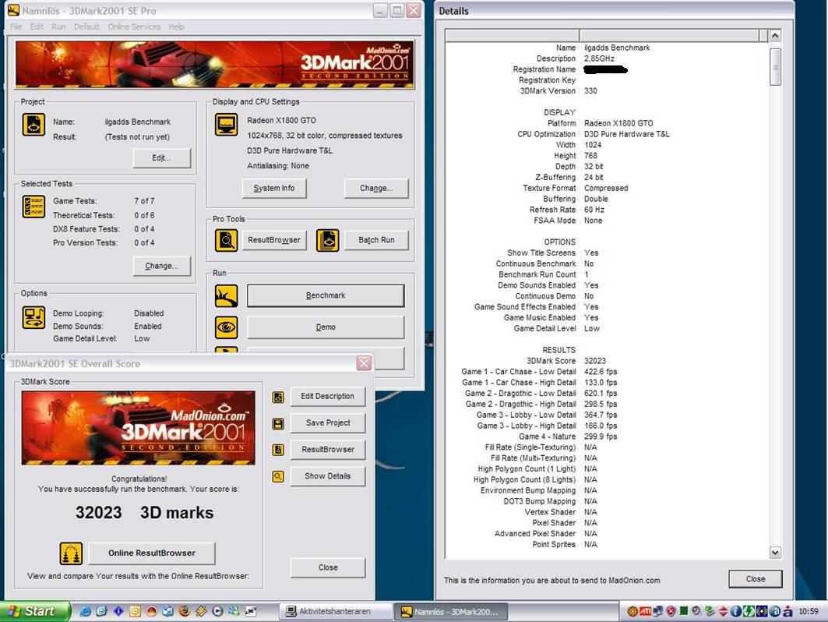Click the Show Details button
Image resolution: width=828 pixels, height=622 pixels.
(328, 476)
